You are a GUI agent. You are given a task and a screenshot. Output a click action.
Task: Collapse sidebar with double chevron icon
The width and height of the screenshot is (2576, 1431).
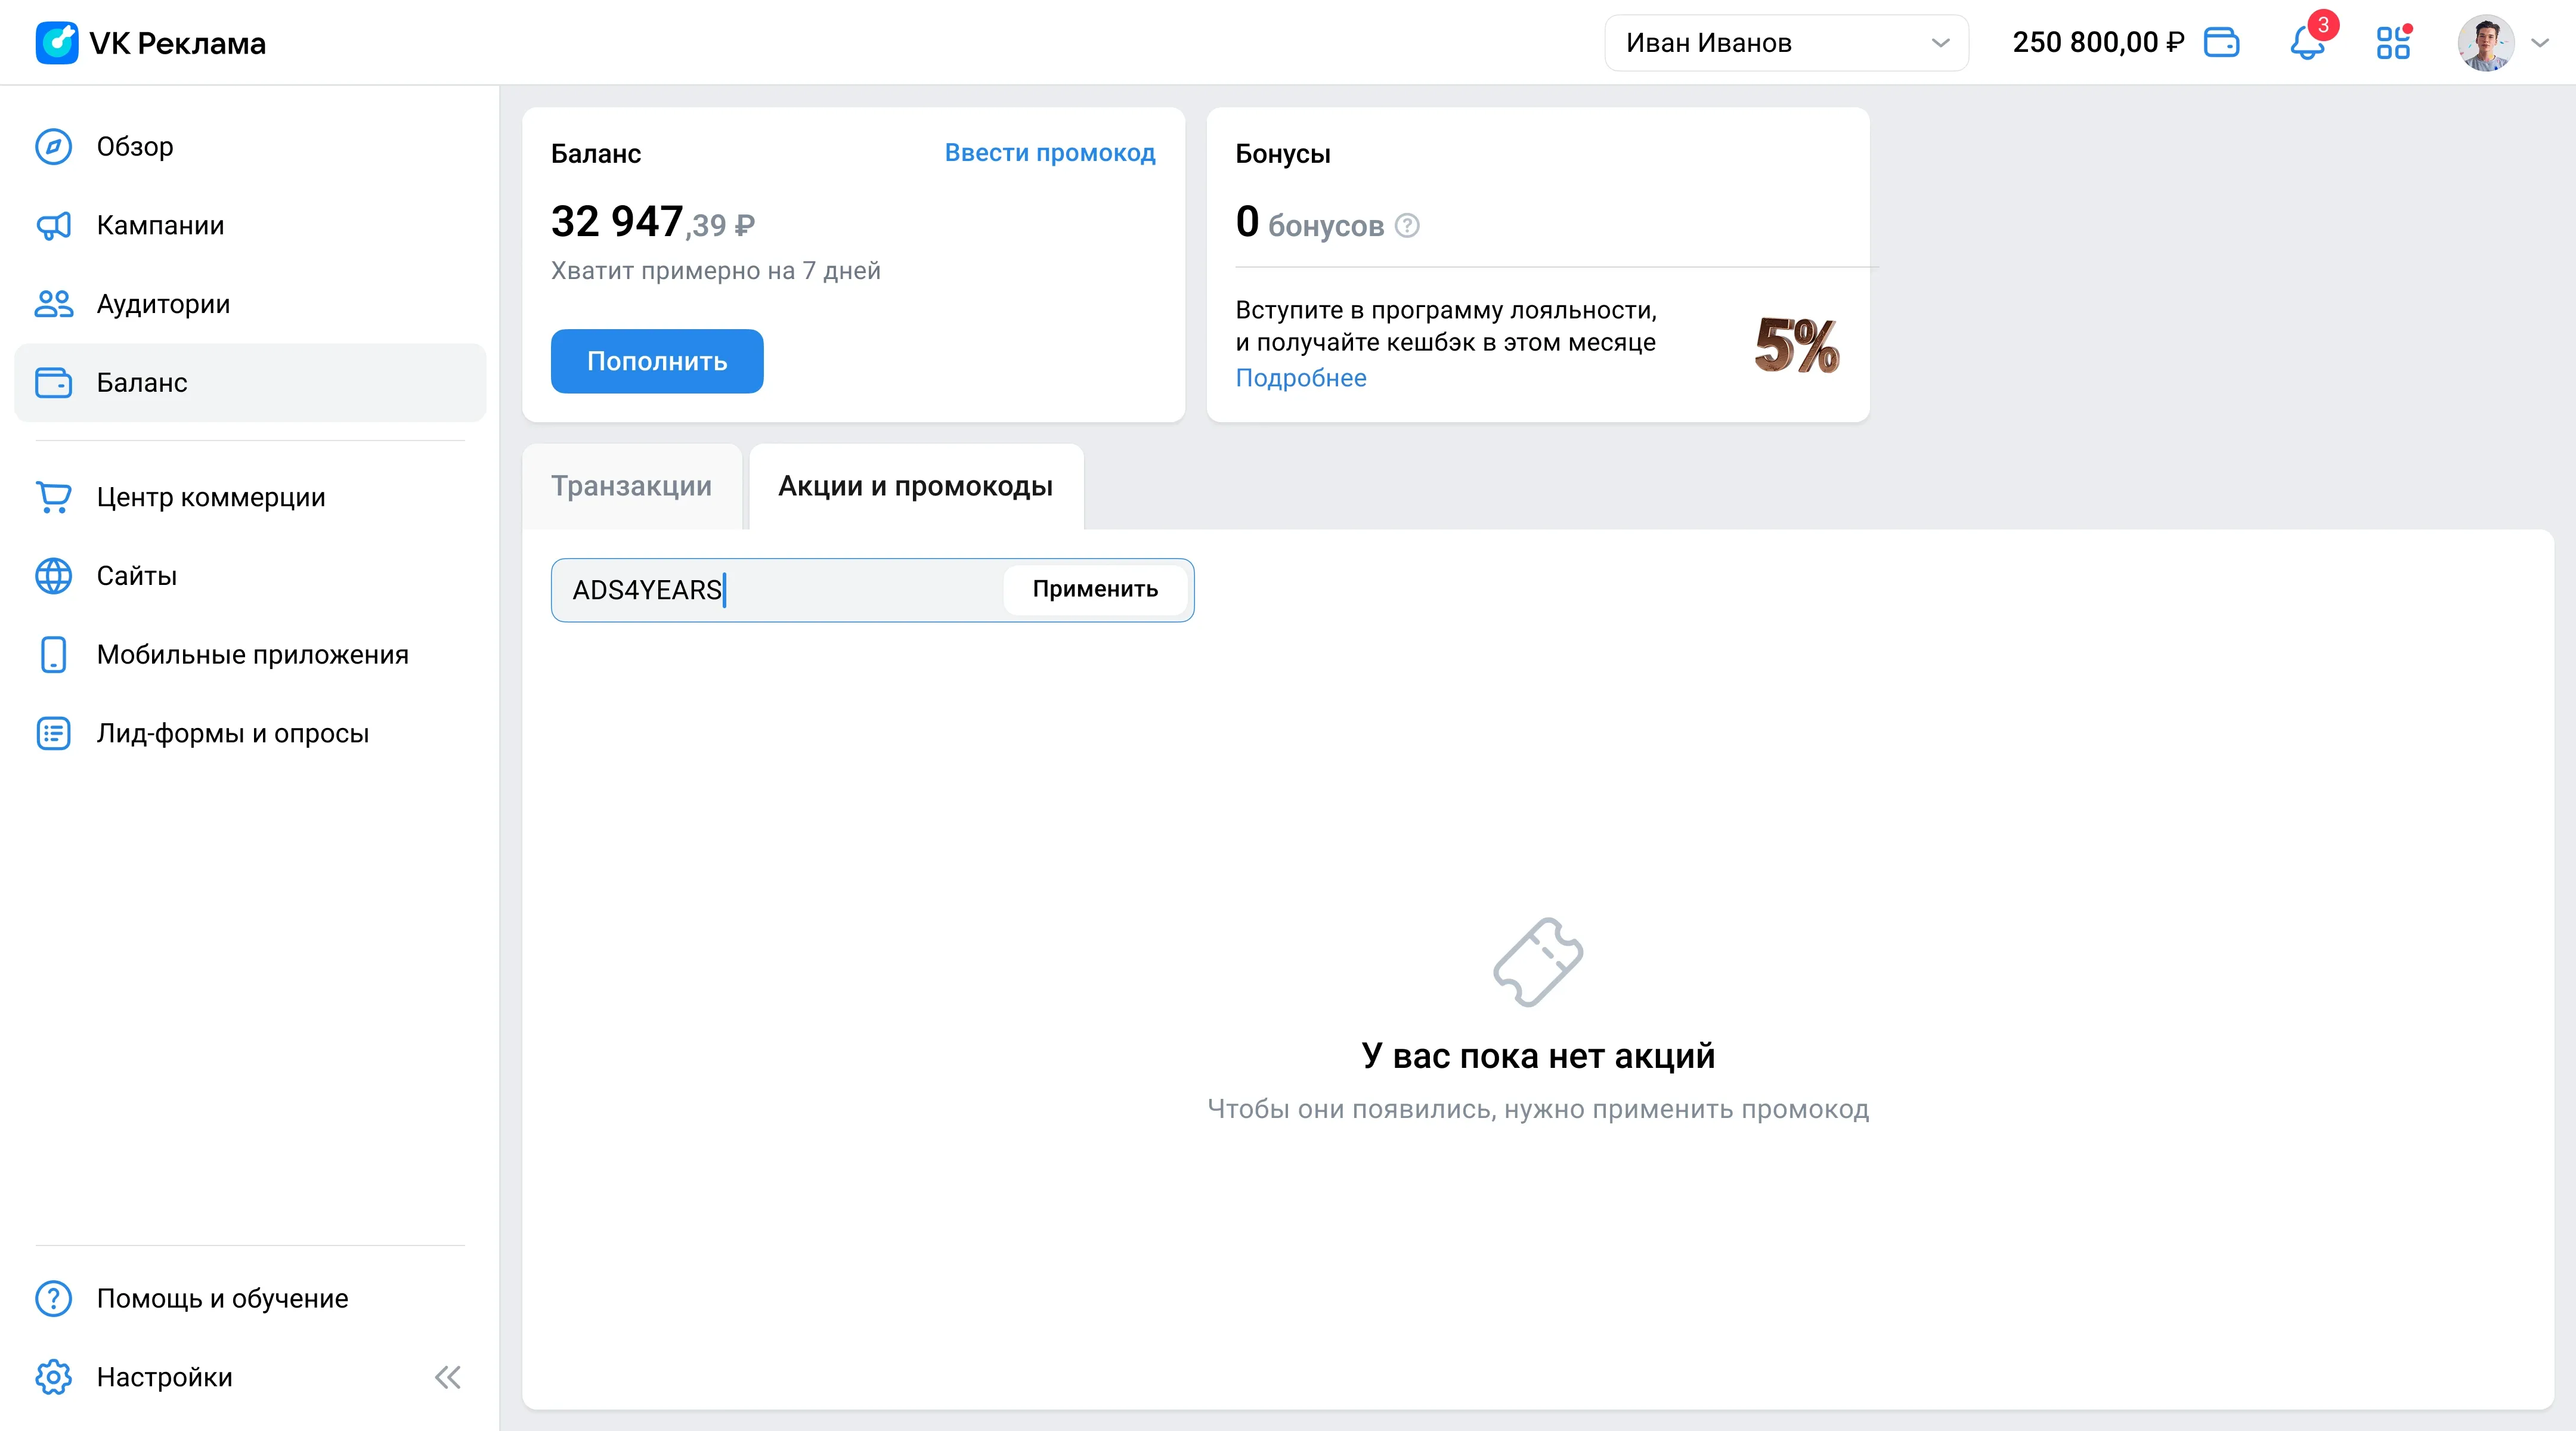pyautogui.click(x=448, y=1378)
